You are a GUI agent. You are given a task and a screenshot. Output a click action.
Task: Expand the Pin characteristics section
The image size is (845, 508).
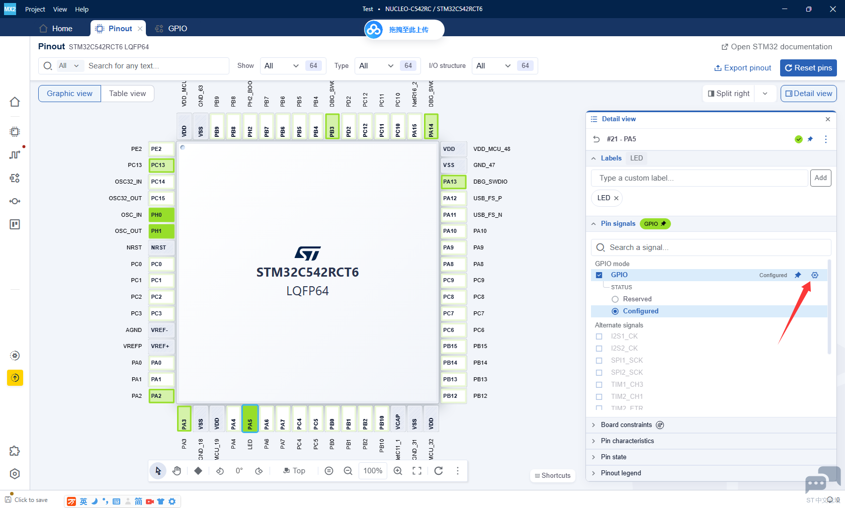(594, 441)
